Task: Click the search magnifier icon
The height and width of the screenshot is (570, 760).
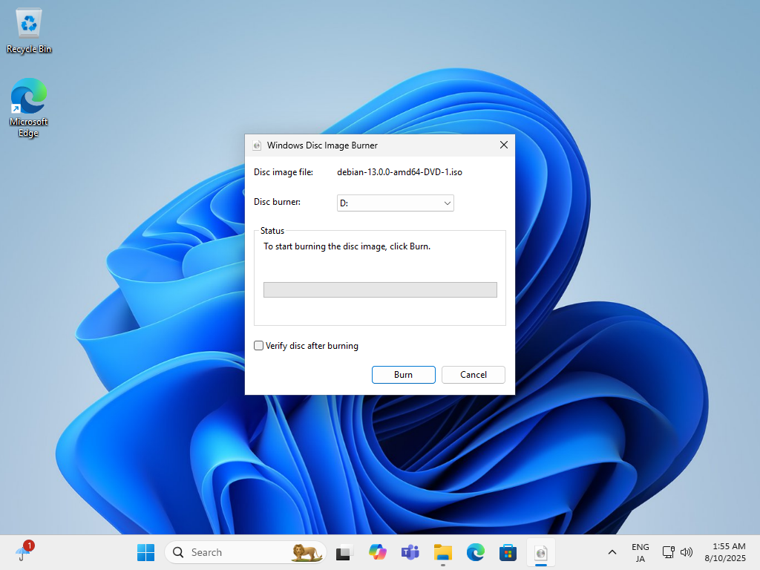Action: (178, 552)
